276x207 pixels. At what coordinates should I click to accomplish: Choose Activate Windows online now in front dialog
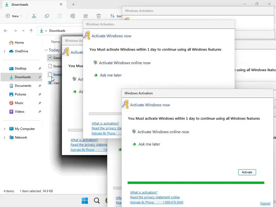pos(163,132)
